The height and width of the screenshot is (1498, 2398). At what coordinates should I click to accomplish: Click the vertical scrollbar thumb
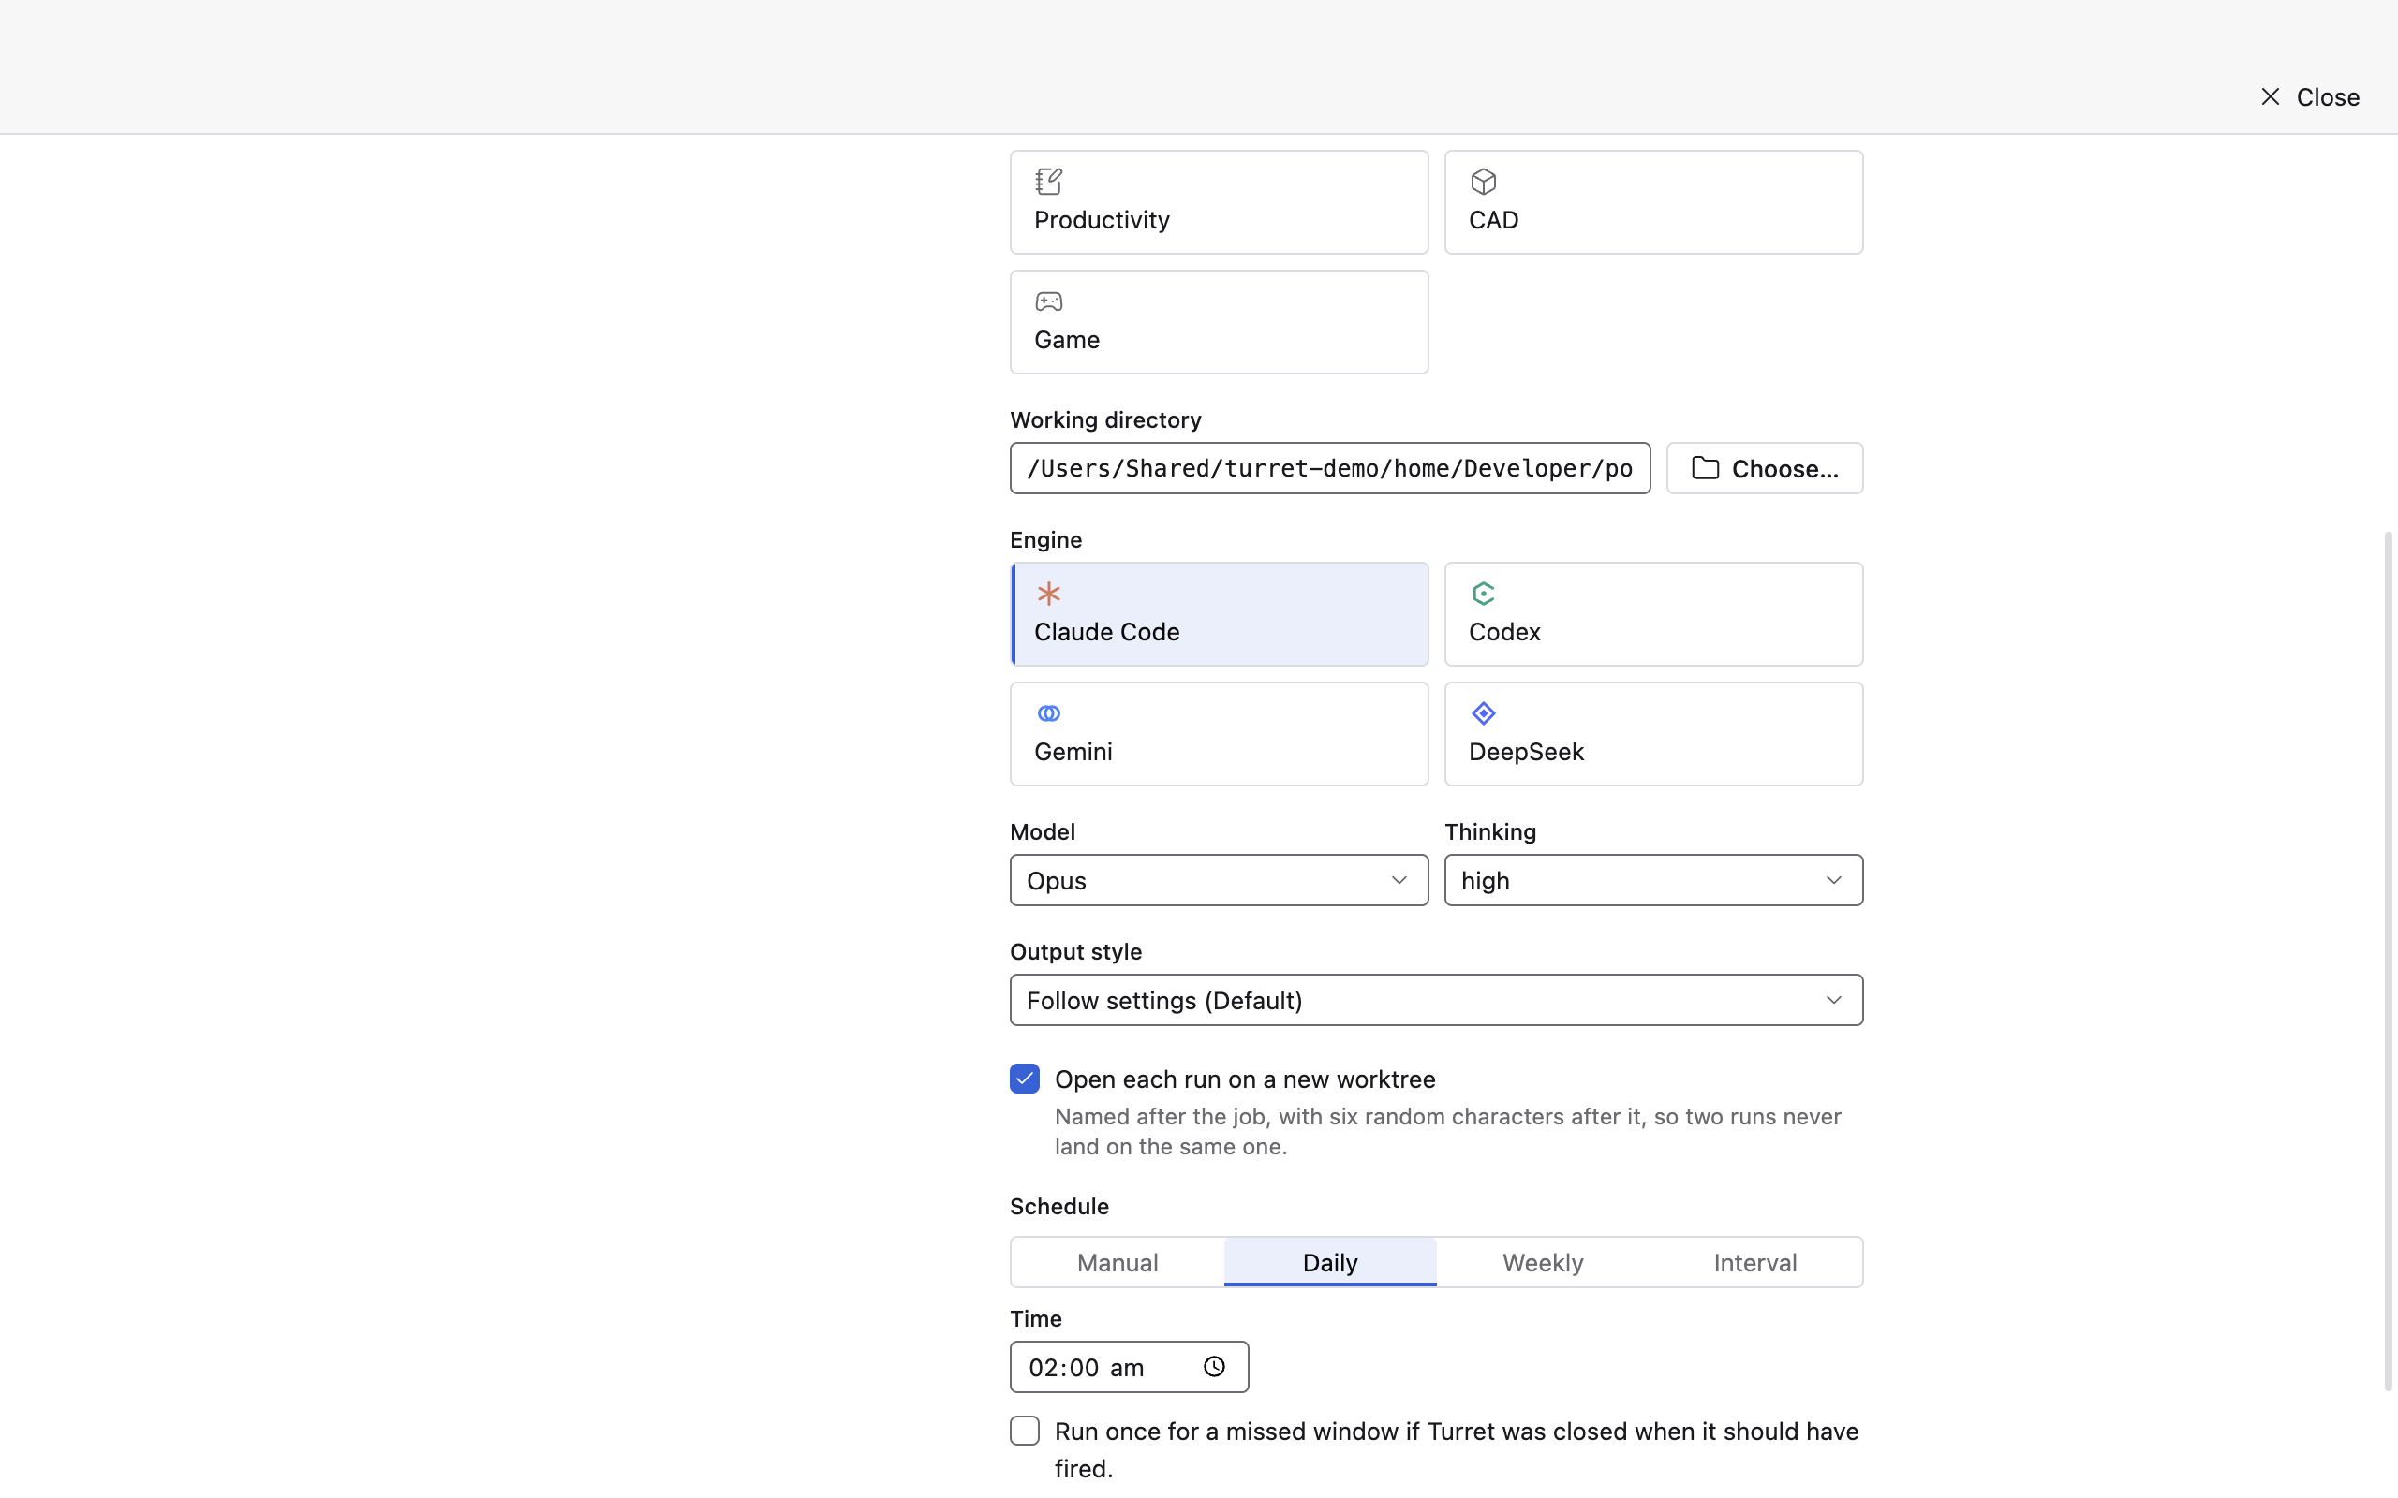tap(2388, 961)
